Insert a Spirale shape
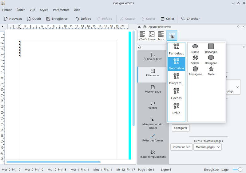The image size is (246, 173). (x=195, y=59)
